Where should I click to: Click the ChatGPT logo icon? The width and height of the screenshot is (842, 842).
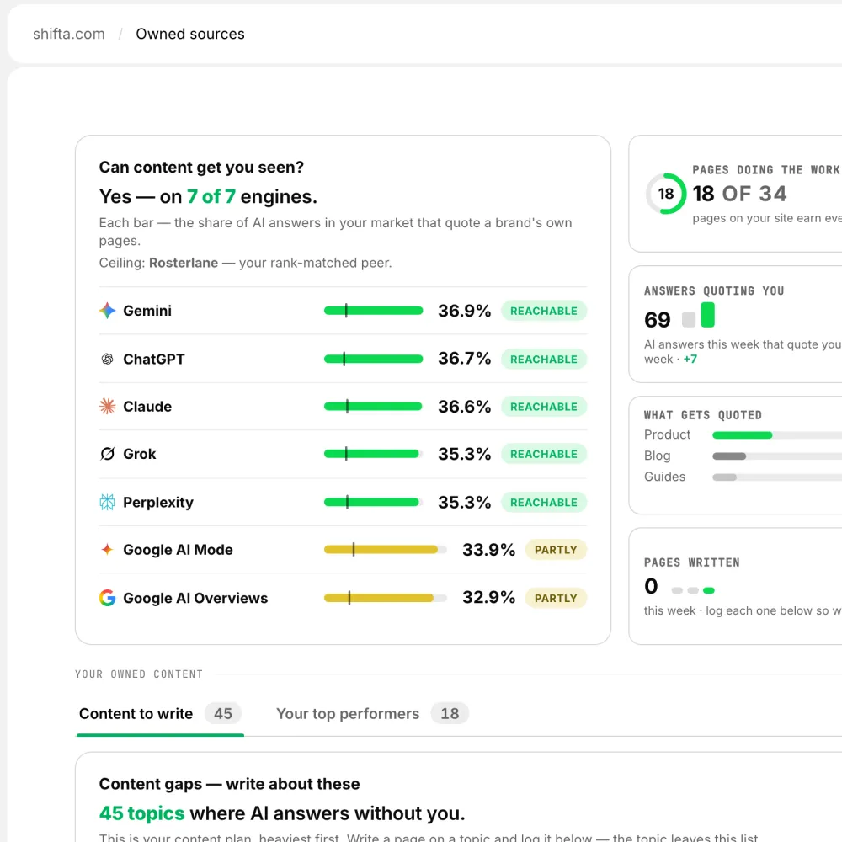coord(108,359)
